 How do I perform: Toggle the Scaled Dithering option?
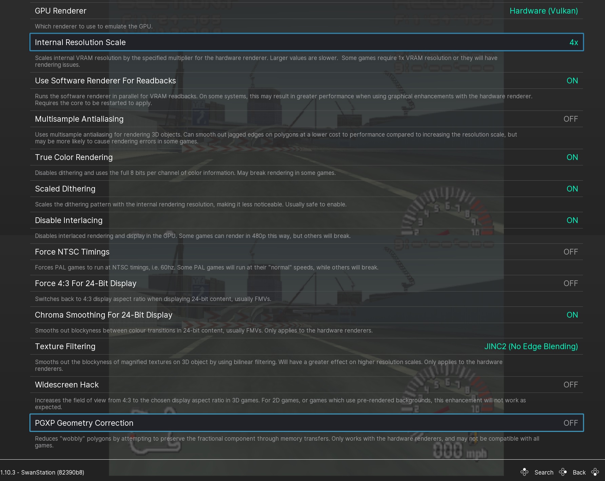point(307,189)
